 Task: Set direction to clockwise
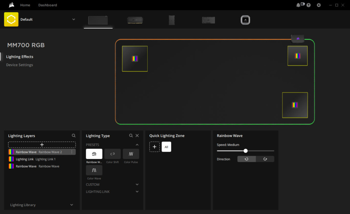pos(265,159)
